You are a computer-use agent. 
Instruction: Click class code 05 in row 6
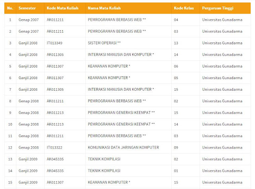[x=176, y=78]
